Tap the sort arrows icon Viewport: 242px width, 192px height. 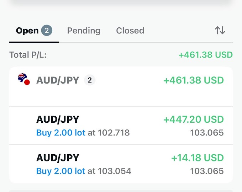pyautogui.click(x=220, y=31)
